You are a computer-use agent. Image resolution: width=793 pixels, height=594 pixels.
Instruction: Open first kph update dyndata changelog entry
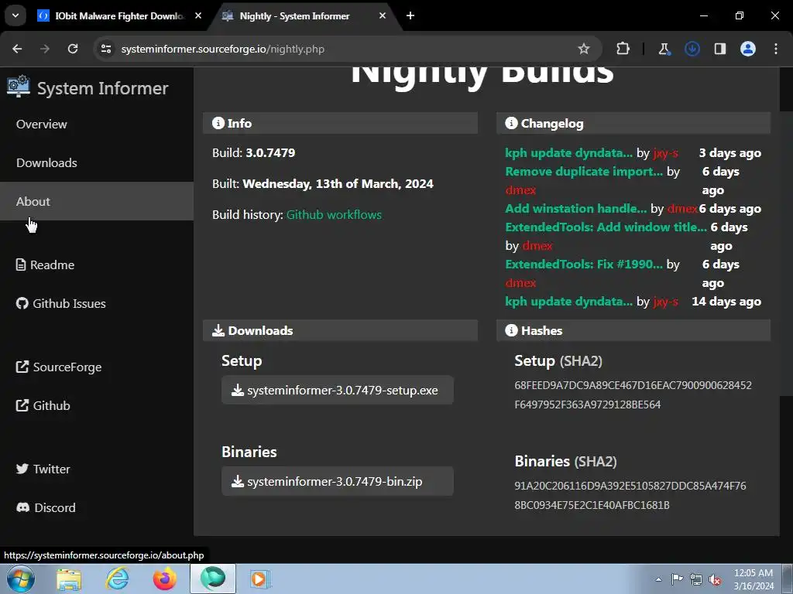click(568, 153)
